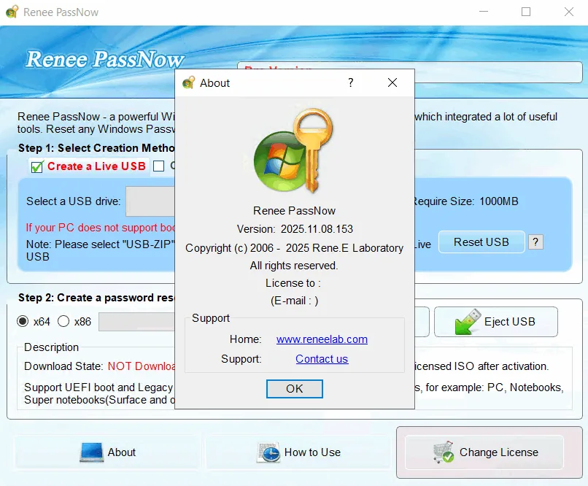Click shopping cart icon on Change License
The image size is (588, 486).
444,452
